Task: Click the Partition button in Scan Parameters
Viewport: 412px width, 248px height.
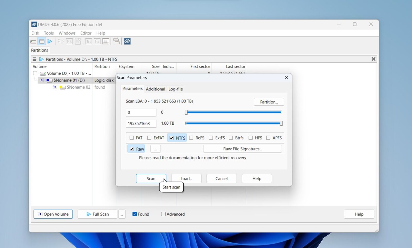Action: pos(269,102)
